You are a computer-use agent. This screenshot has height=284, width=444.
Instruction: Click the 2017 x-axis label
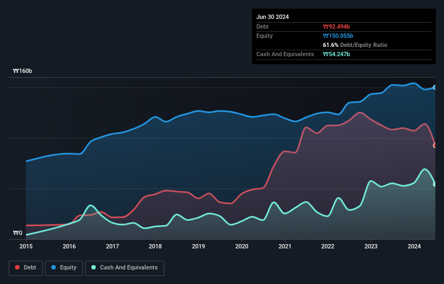(x=112, y=246)
